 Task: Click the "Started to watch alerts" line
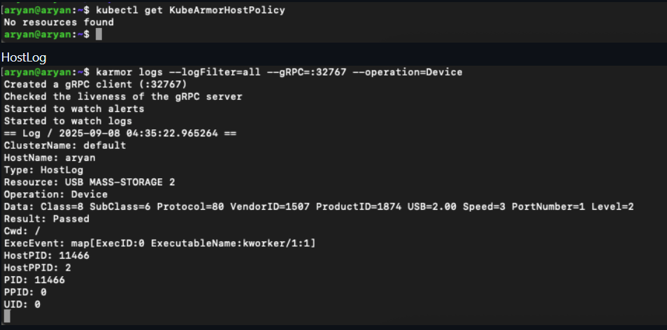point(73,108)
